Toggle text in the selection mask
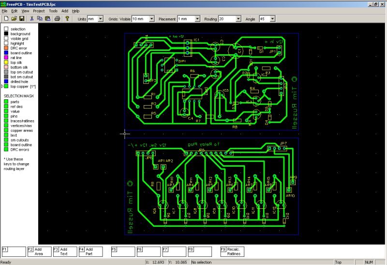This screenshot has width=387, height=265. point(6,135)
